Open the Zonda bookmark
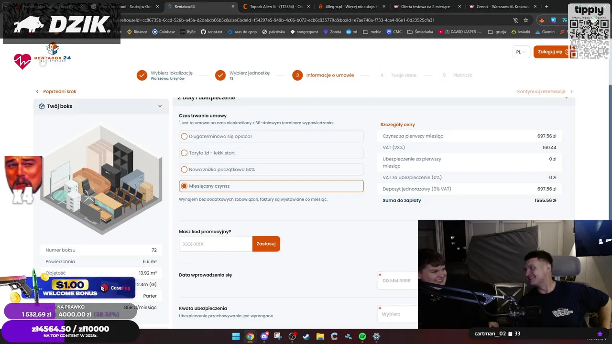Image resolution: width=612 pixels, height=344 pixels. [x=332, y=32]
